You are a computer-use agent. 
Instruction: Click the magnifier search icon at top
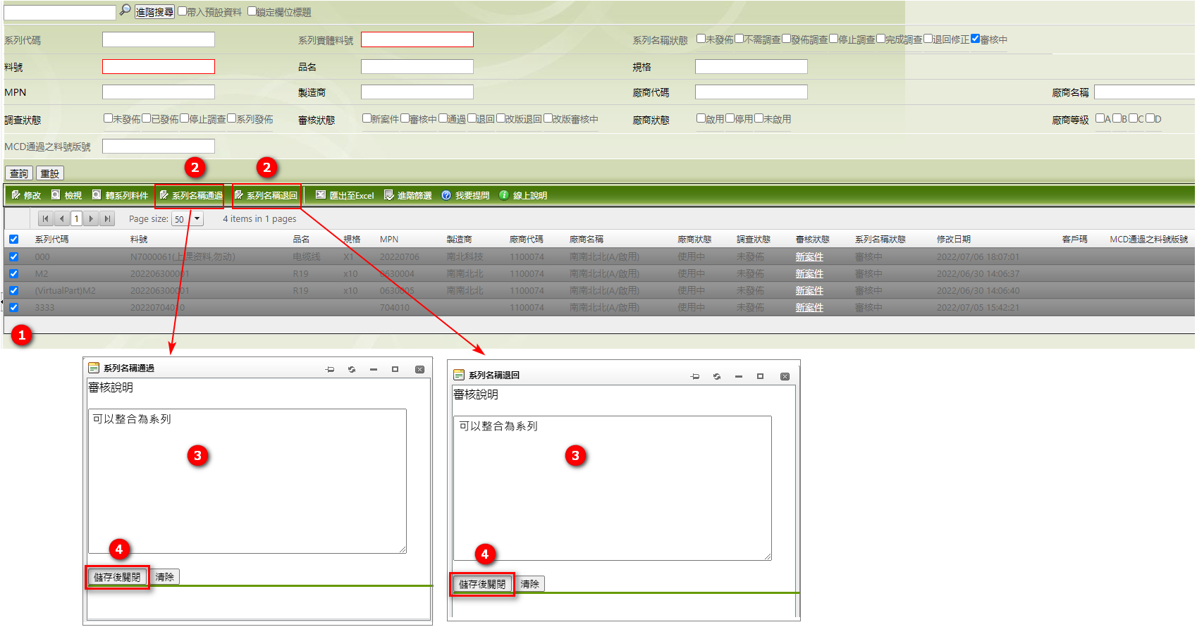click(125, 10)
